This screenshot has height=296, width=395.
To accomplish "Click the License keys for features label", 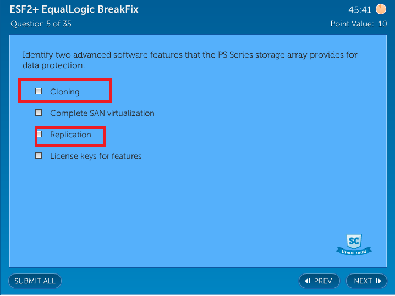I will 96,156.
